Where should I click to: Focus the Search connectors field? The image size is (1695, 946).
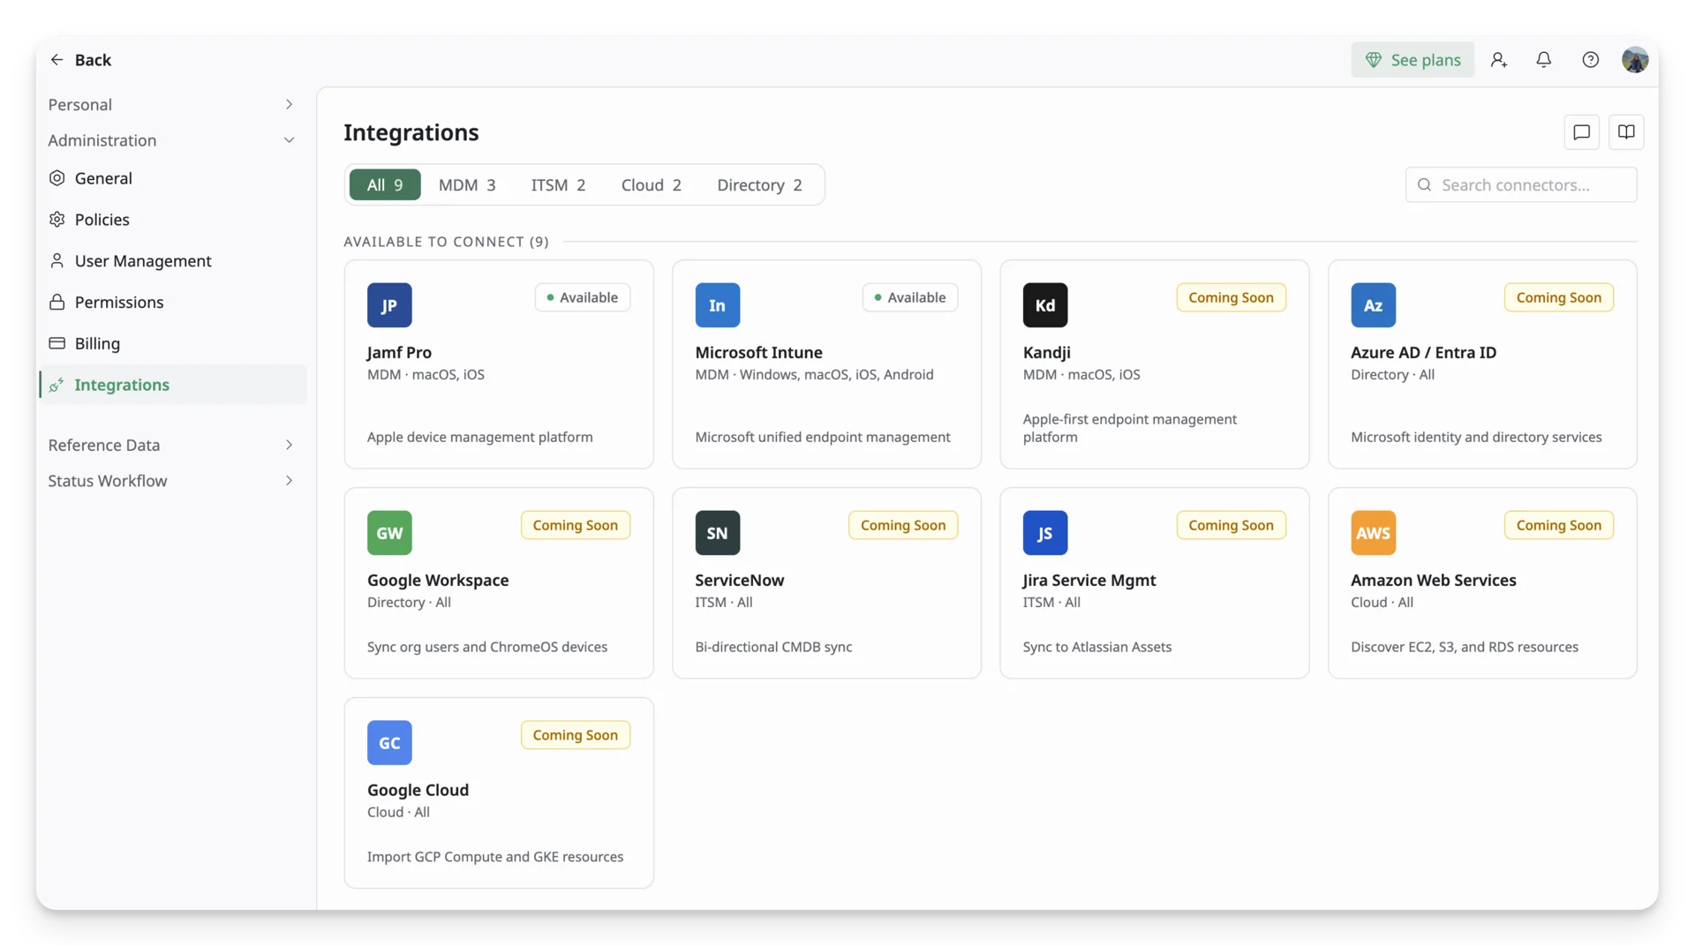1521,185
